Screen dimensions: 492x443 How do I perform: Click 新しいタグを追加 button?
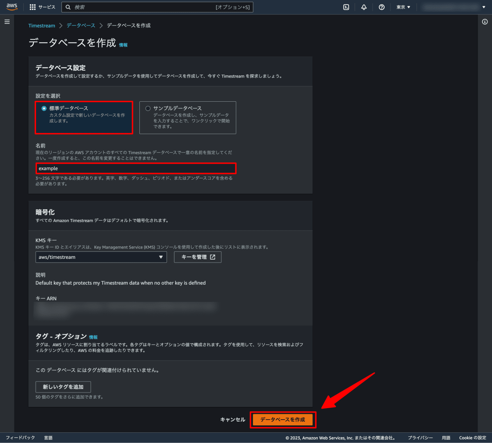[x=63, y=387]
